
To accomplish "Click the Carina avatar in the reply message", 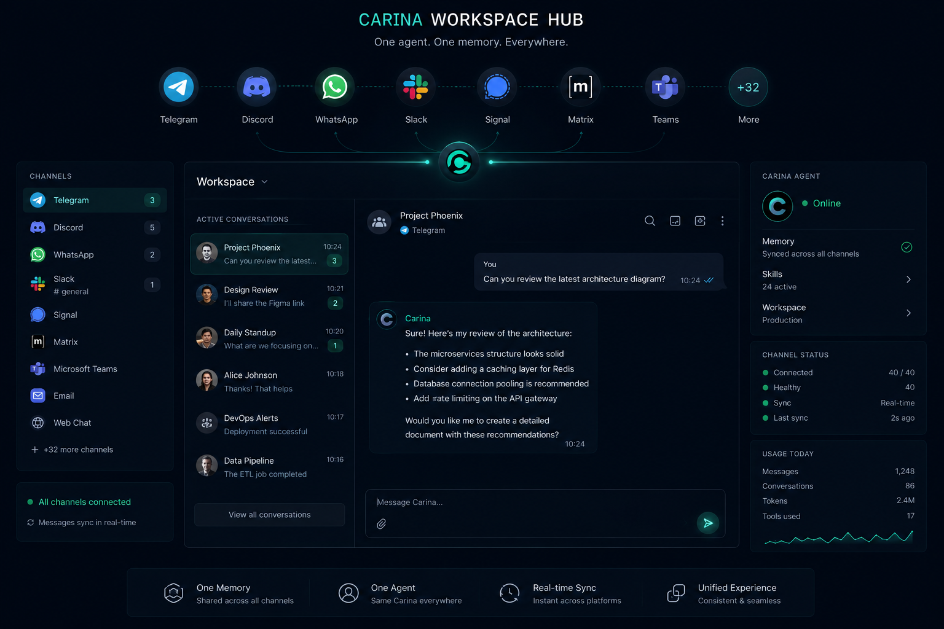I will (x=387, y=319).
